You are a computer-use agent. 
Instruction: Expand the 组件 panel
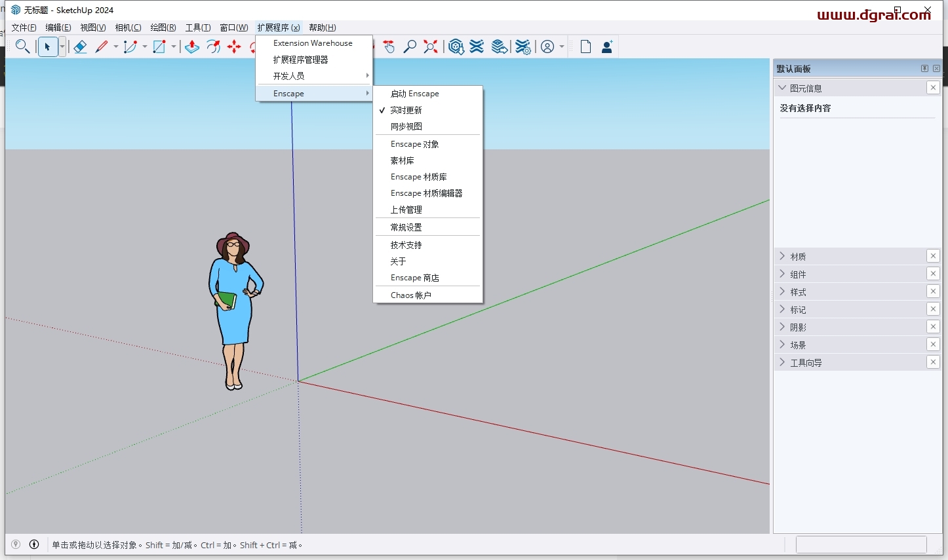[782, 274]
